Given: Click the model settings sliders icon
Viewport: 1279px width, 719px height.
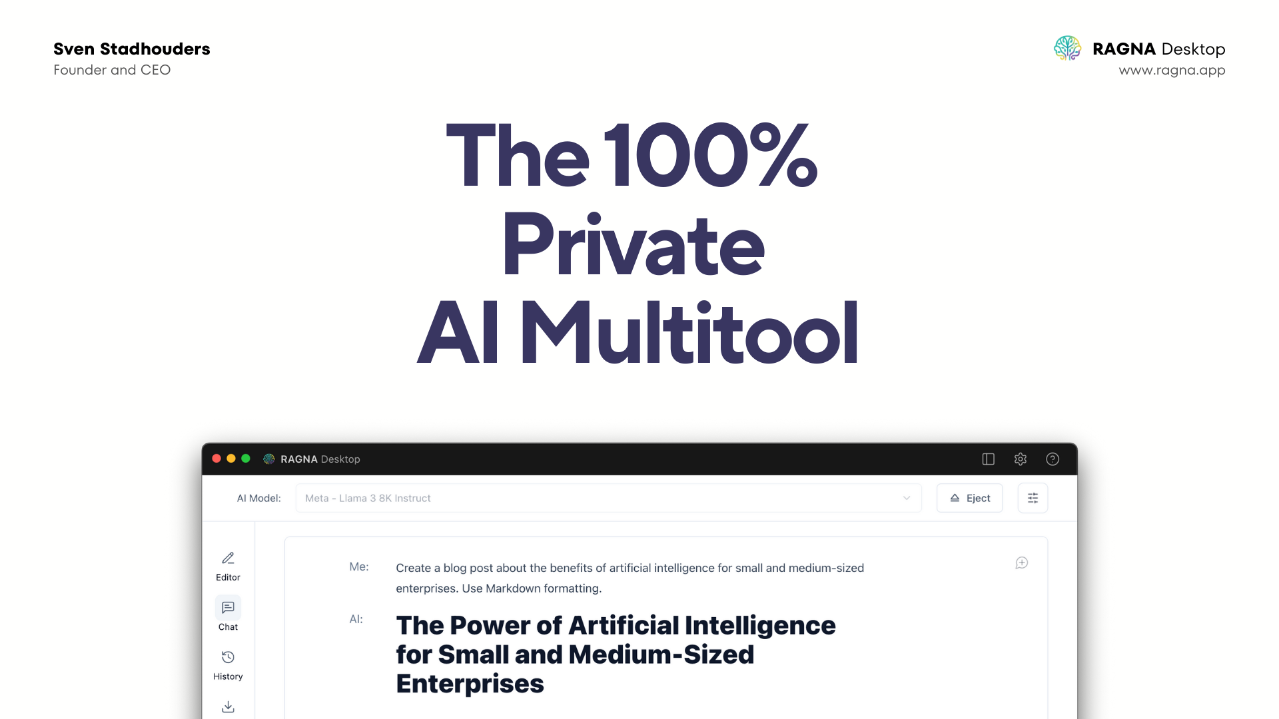Looking at the screenshot, I should (x=1032, y=498).
